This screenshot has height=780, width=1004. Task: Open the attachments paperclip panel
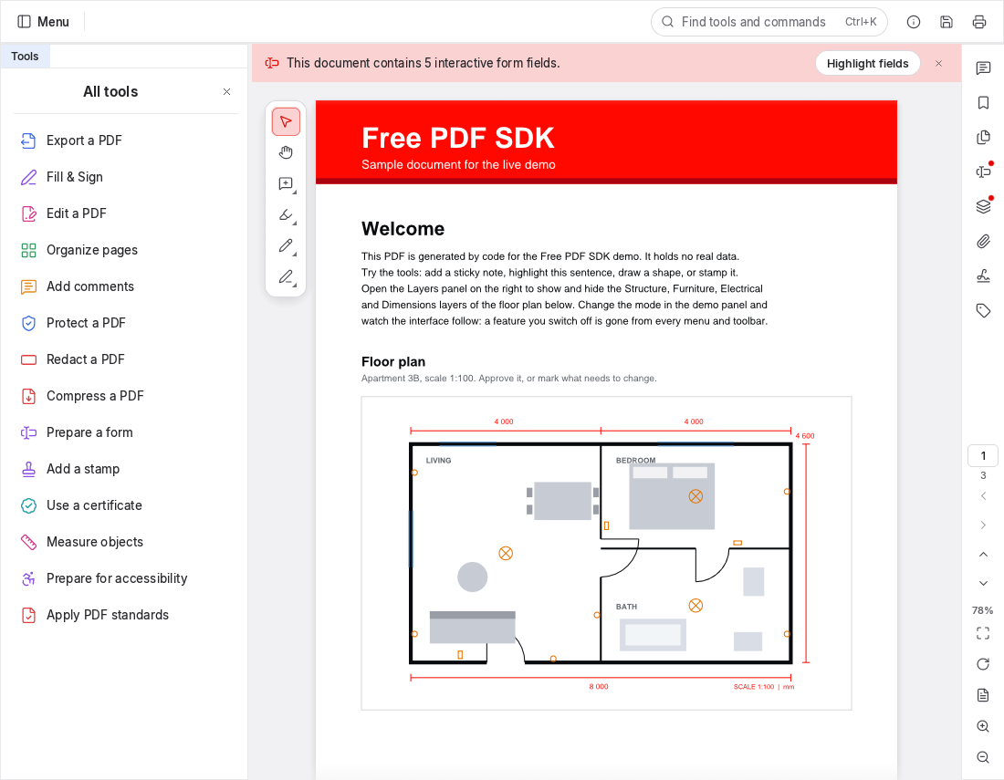(984, 241)
